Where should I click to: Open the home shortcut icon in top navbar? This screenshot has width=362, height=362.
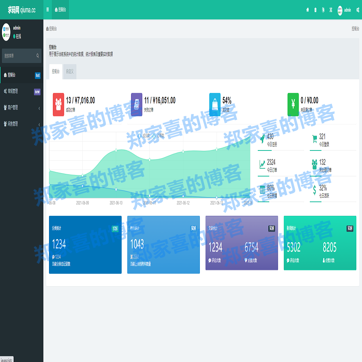(x=308, y=10)
